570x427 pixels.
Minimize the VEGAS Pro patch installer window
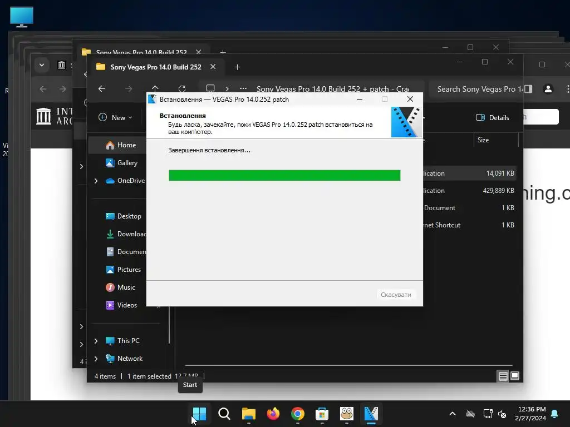pyautogui.click(x=360, y=99)
